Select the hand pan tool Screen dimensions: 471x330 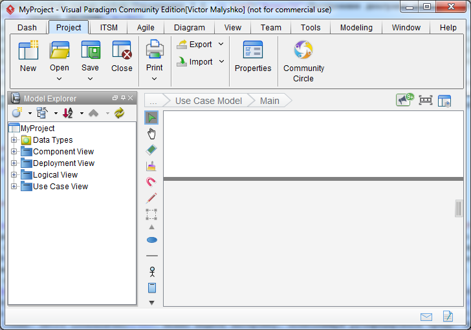[151, 134]
